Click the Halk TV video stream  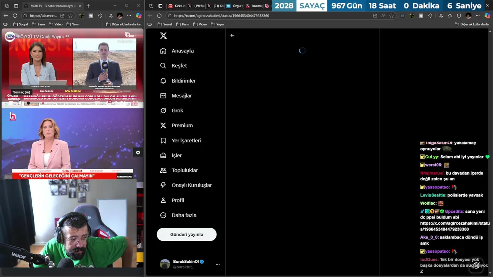[x=72, y=144]
